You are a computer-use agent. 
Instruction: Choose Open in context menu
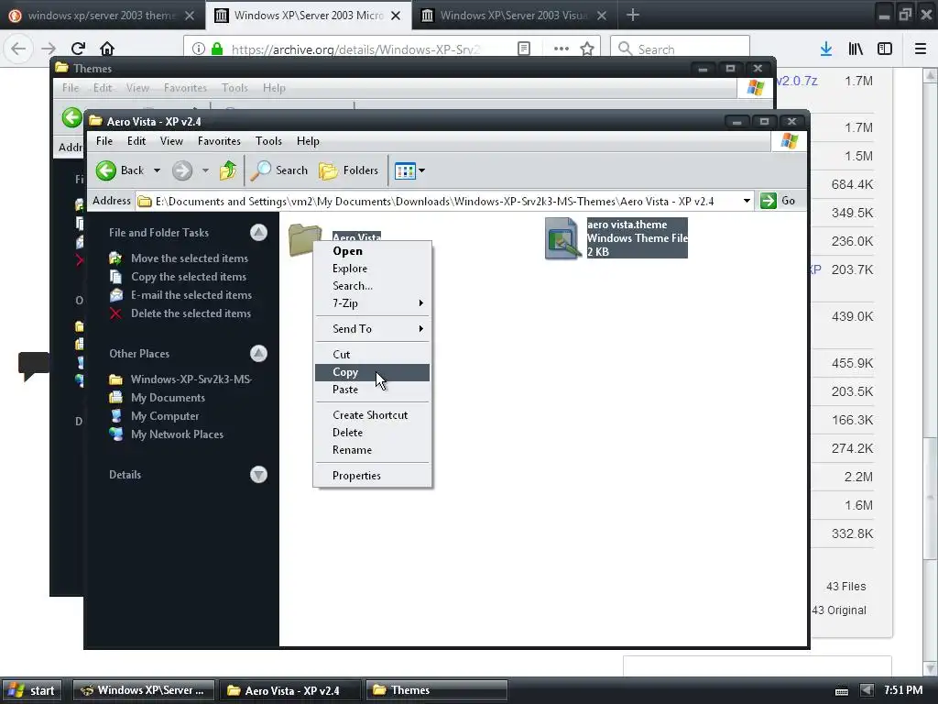point(372,251)
